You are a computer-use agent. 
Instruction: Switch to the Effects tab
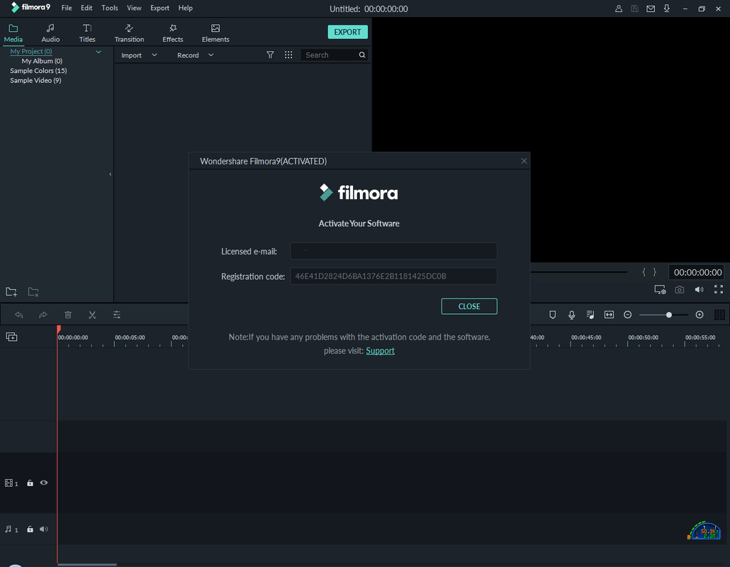coord(173,33)
